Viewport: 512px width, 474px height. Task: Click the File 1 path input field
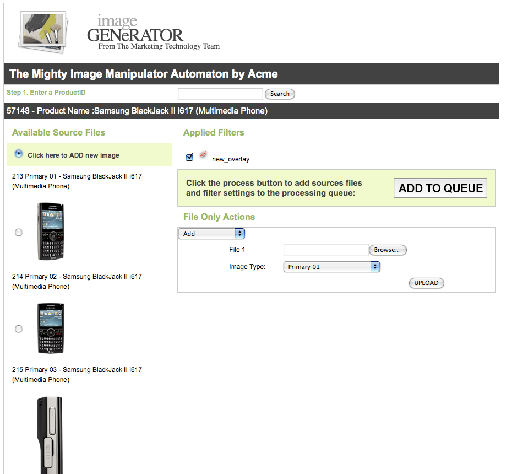pyautogui.click(x=325, y=250)
